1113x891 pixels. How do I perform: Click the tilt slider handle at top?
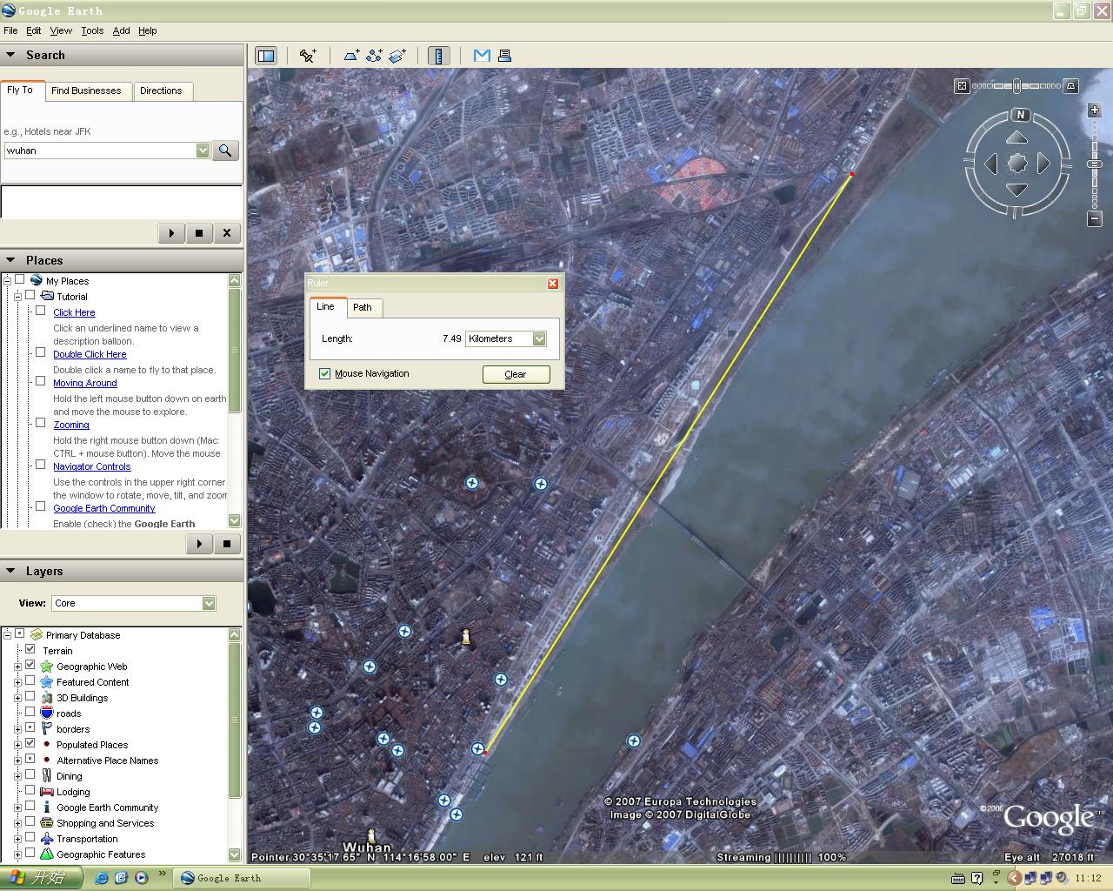(x=1017, y=85)
